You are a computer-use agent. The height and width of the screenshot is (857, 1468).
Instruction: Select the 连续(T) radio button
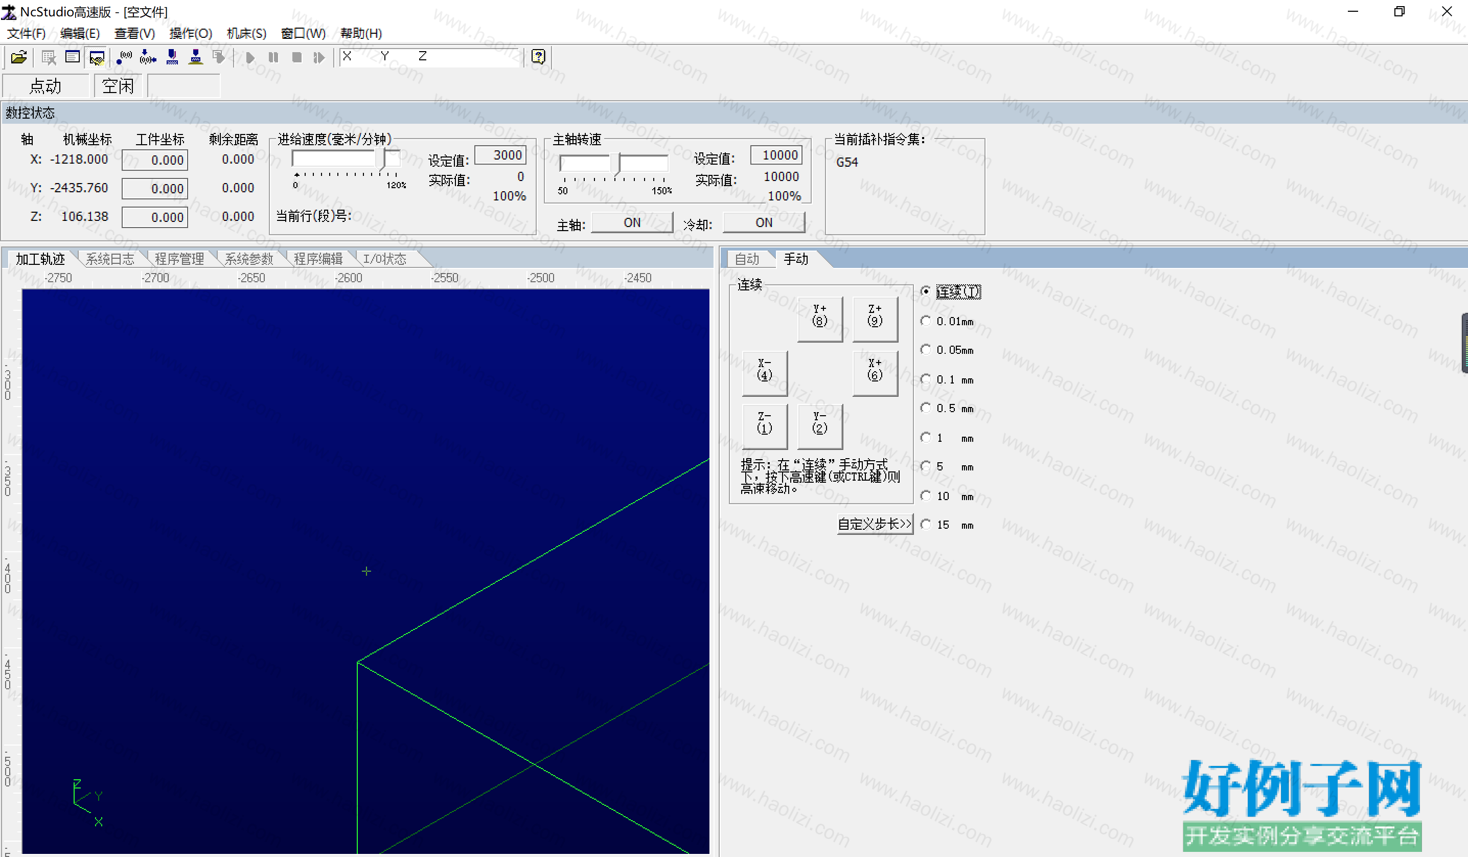[x=951, y=291]
